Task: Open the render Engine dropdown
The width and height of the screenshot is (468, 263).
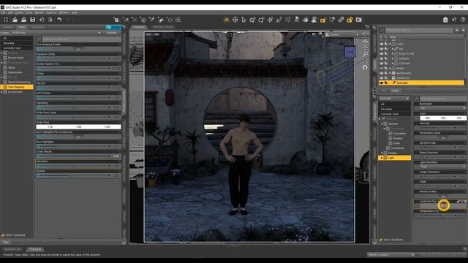Action: (x=56, y=32)
